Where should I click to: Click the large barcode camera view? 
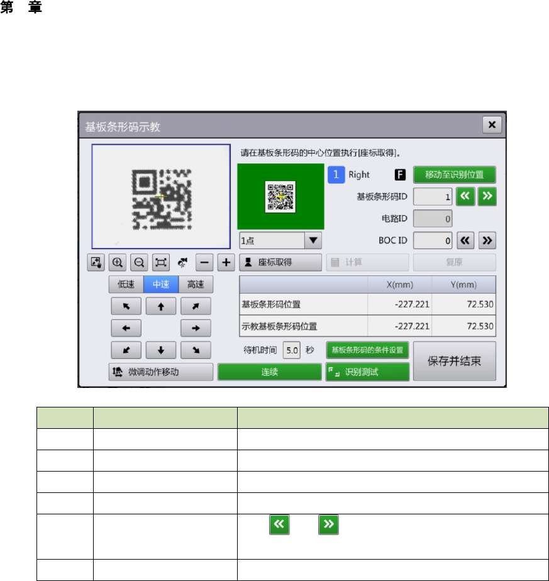click(x=161, y=196)
